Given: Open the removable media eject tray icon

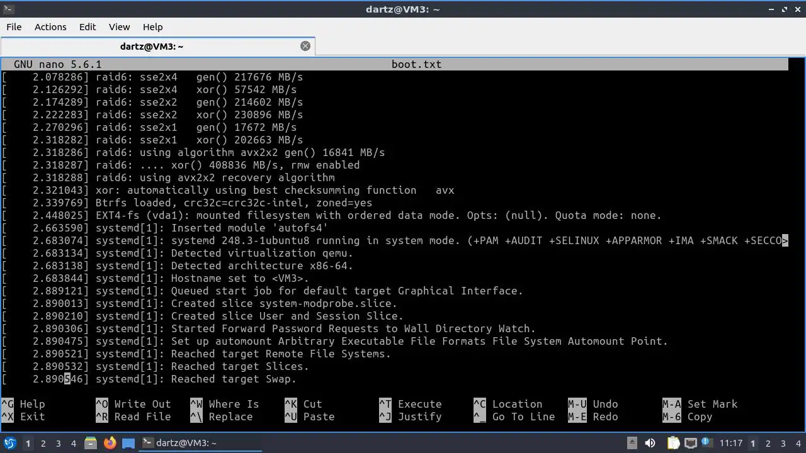Looking at the screenshot, I should pyautogui.click(x=633, y=443).
